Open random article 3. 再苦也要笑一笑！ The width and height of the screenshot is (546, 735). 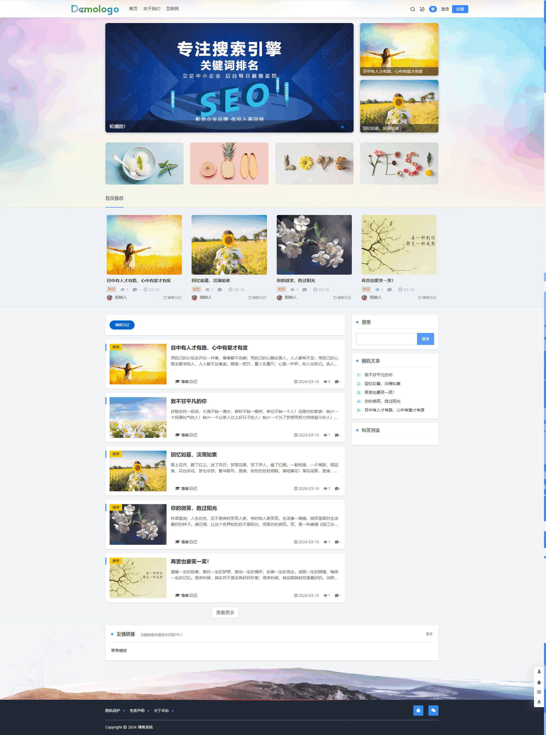coord(379,392)
